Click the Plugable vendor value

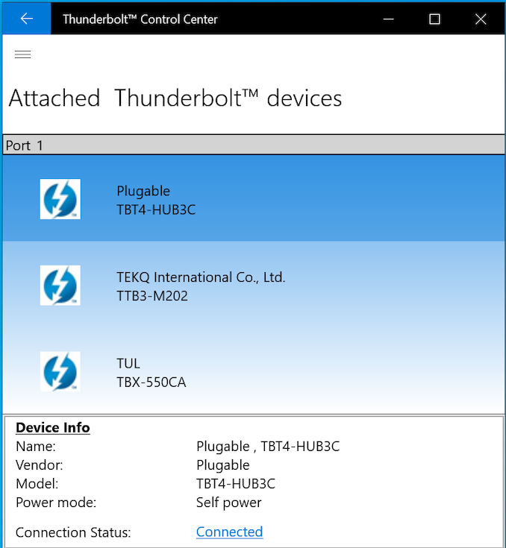tap(222, 465)
